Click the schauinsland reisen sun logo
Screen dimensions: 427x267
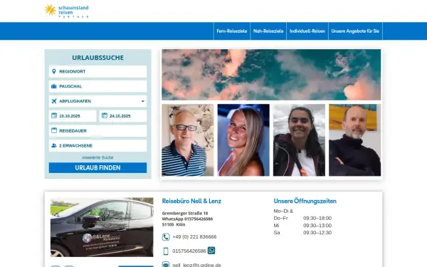(x=66, y=11)
